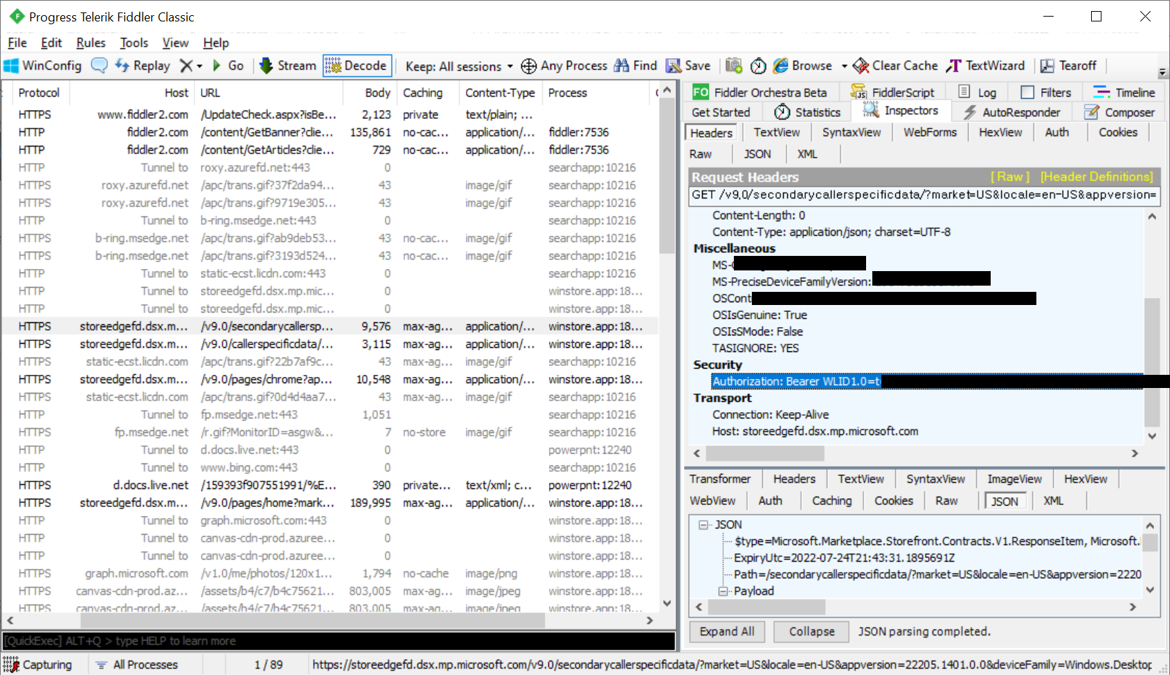Sort sessions by the Protocol column header
The height and width of the screenshot is (675, 1170).
(39, 93)
